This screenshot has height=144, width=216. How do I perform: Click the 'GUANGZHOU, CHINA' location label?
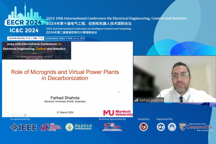click(x=55, y=39)
